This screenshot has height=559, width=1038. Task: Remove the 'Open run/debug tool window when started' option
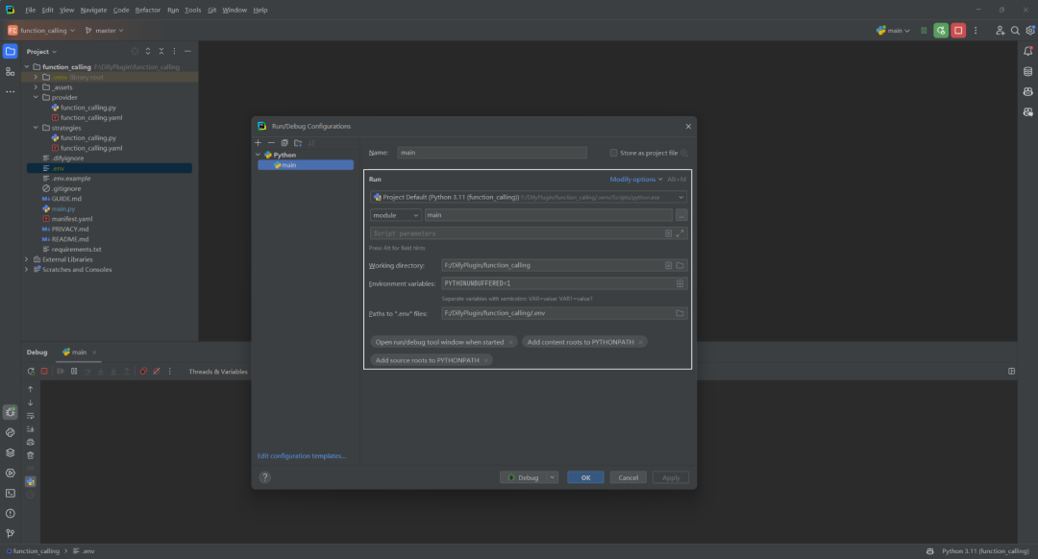pos(511,342)
